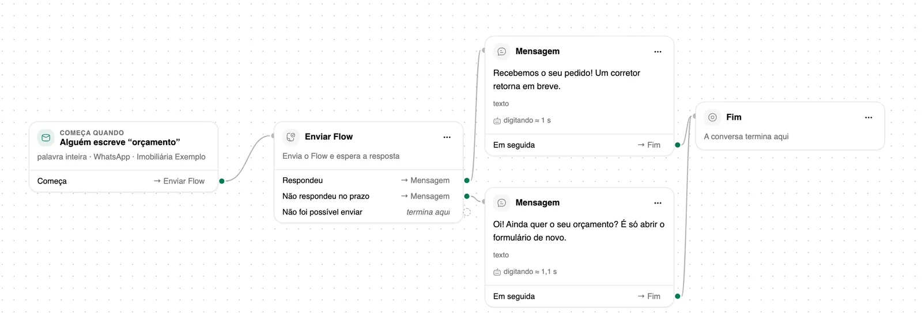
Task: Click 'COMEÇA QUANDO' label
Action: pos(92,133)
